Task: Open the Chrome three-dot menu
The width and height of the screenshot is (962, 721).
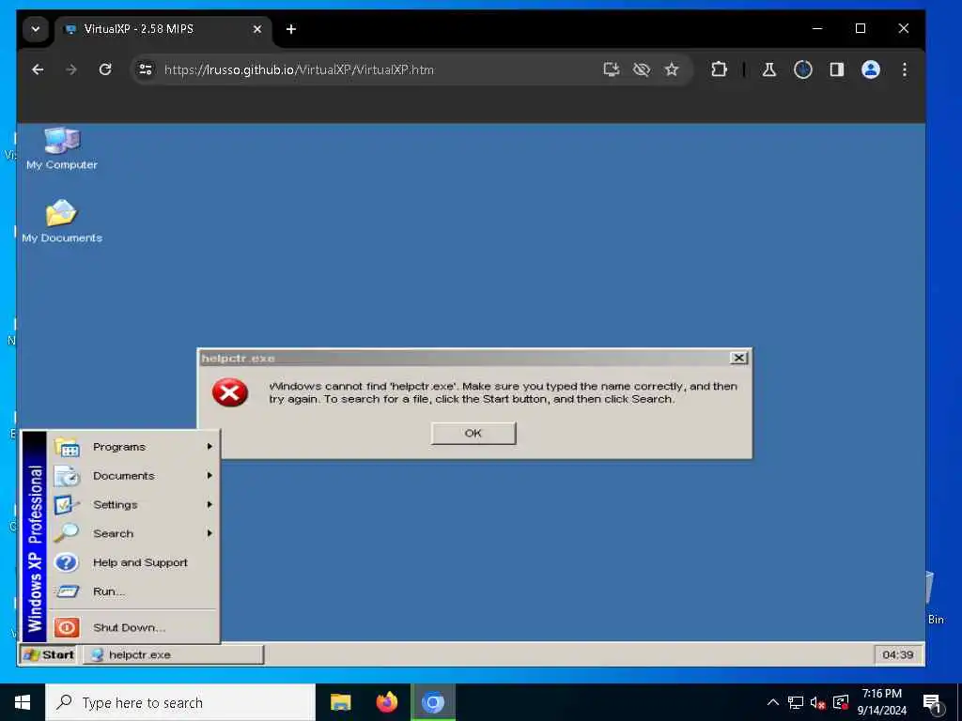Action: pyautogui.click(x=905, y=69)
